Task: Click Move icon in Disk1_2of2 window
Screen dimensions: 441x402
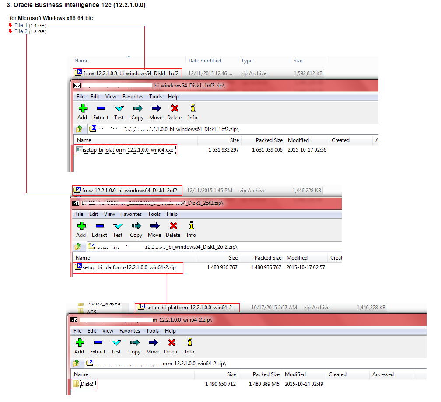Action: point(155,226)
